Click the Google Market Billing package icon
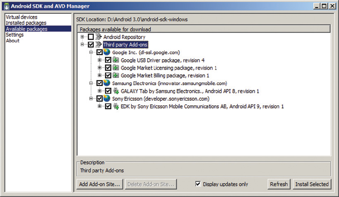 (116, 75)
